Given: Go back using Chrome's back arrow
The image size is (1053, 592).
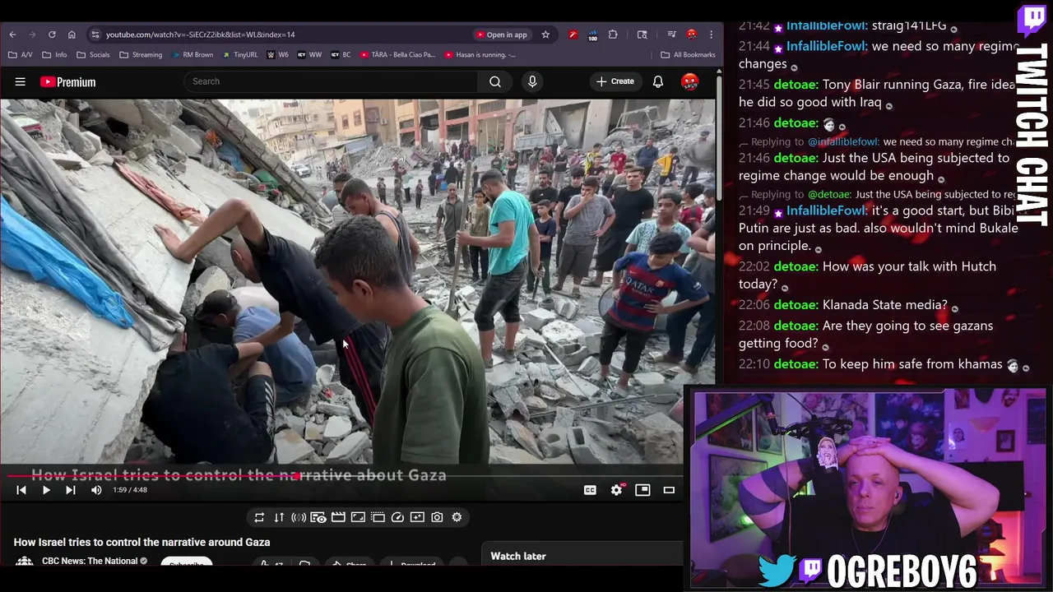Looking at the screenshot, I should click(12, 35).
